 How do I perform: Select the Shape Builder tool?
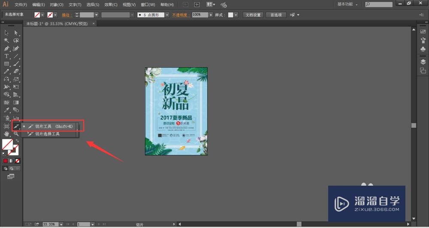coord(6,95)
